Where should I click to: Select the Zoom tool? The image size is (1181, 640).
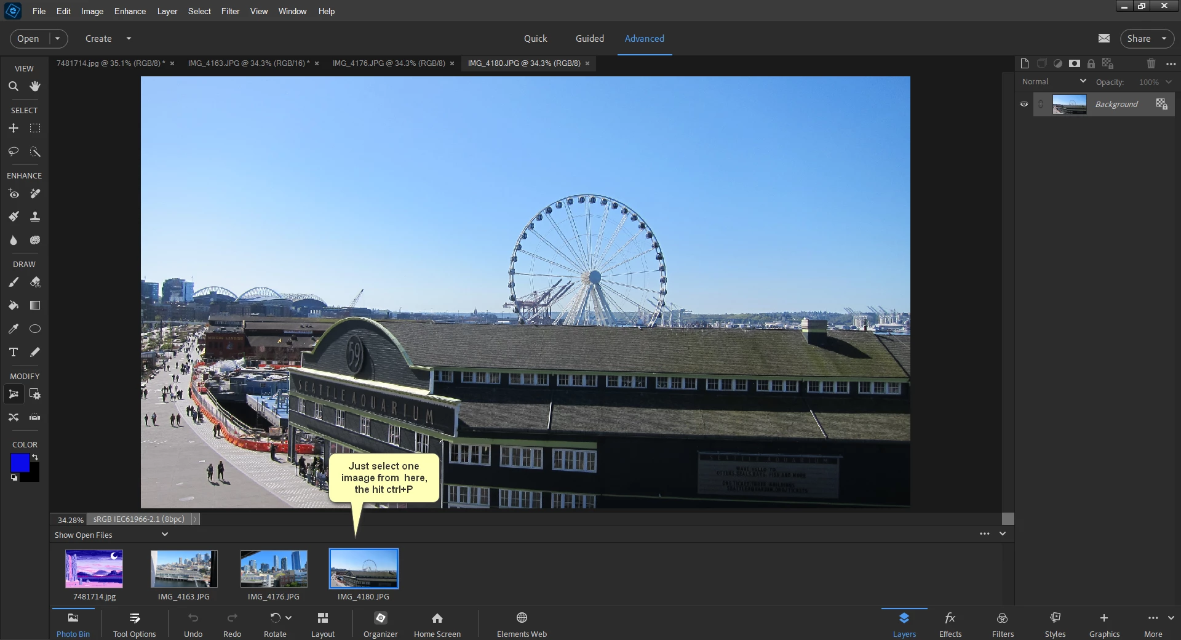(13, 87)
